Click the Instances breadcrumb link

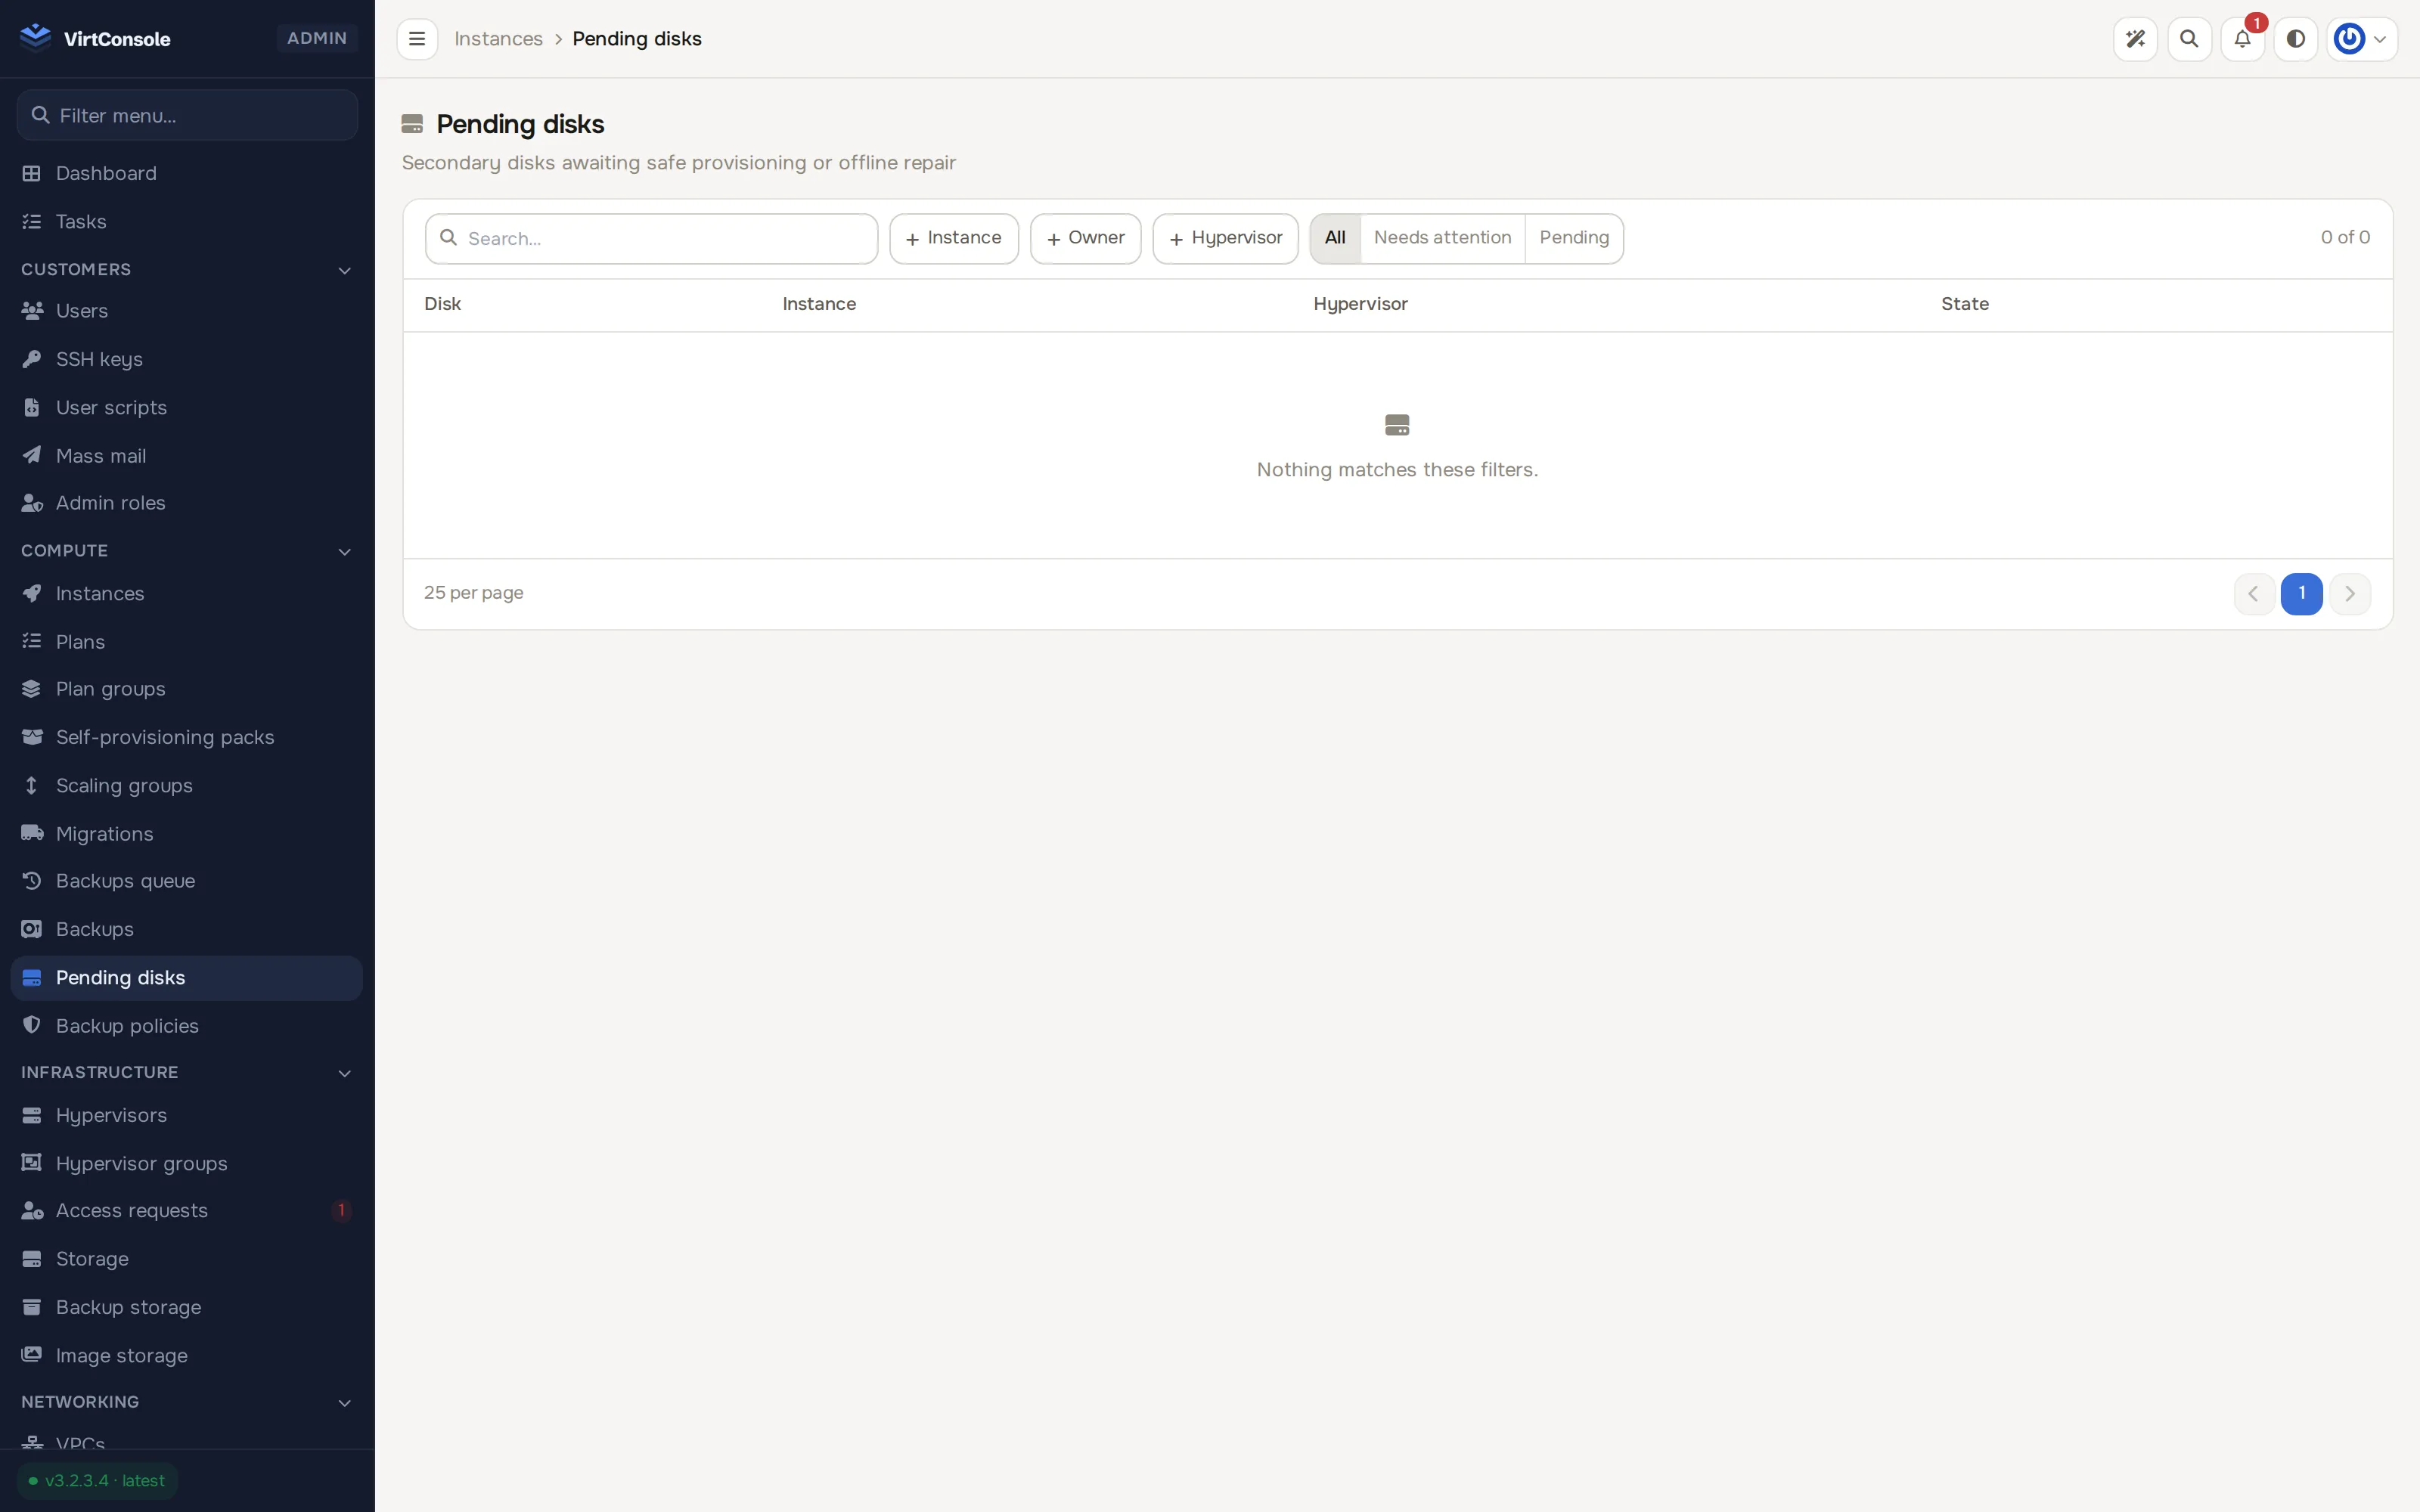(498, 39)
